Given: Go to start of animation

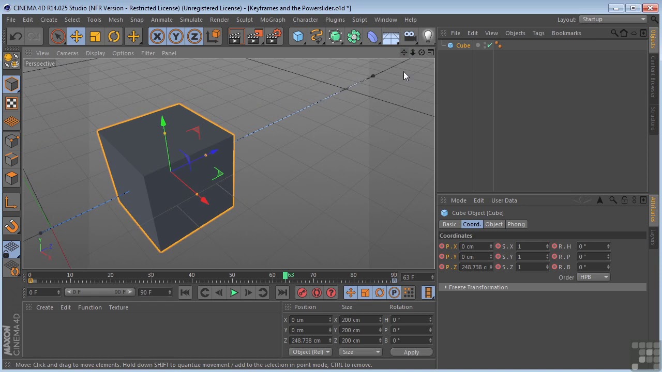Looking at the screenshot, I should (x=185, y=293).
